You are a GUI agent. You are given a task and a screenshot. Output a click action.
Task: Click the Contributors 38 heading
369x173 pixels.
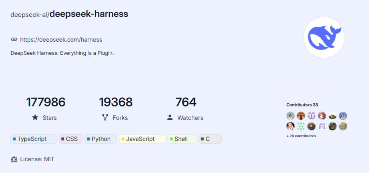(x=302, y=105)
